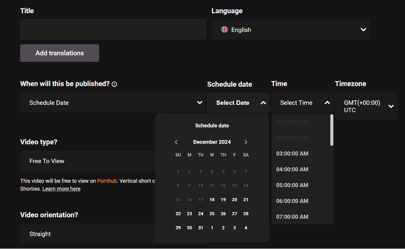The width and height of the screenshot is (405, 249).
Task: Select December 25 in the calendar
Action: pos(212,214)
